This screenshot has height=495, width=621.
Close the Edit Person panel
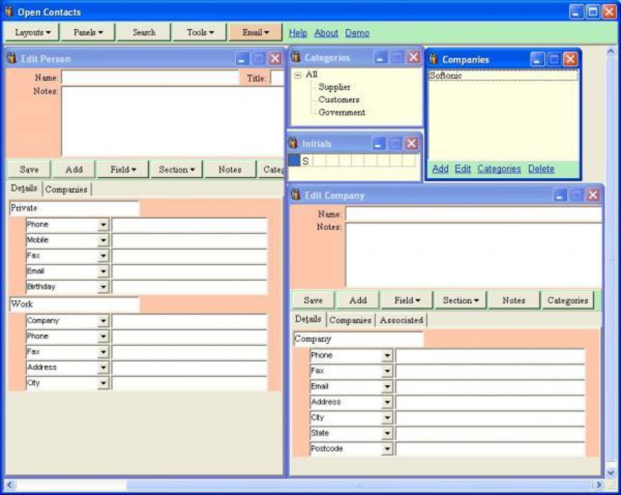click(x=275, y=58)
